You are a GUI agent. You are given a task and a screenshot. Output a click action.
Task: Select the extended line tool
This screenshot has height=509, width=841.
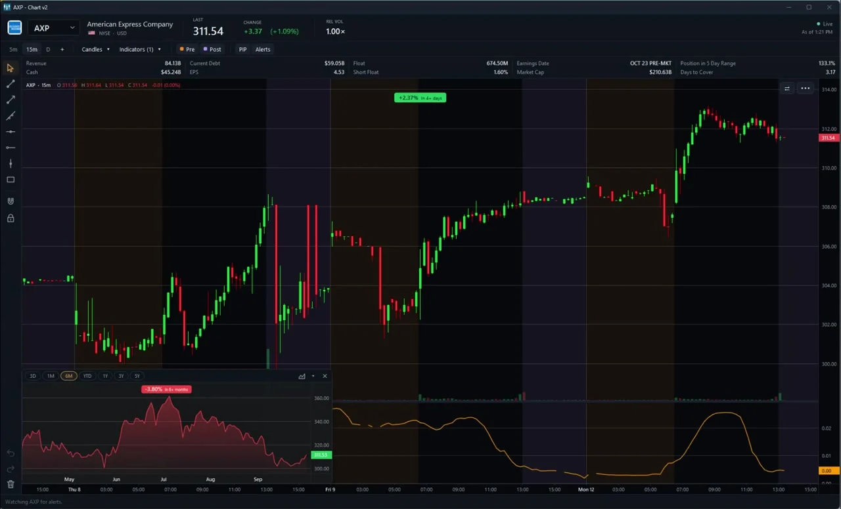pyautogui.click(x=11, y=115)
